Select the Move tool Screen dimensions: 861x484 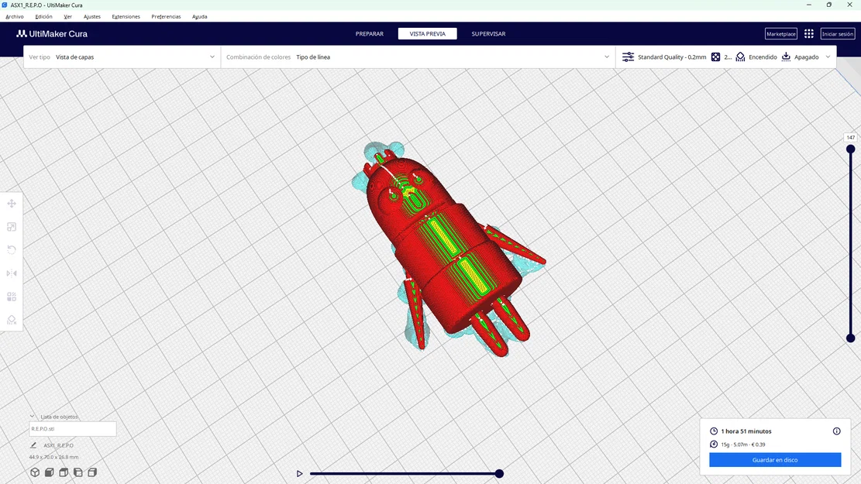(11, 203)
